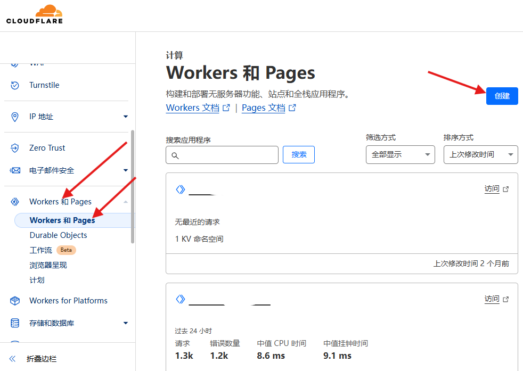The image size is (523, 371).
Task: Open Durable Objects in the sidebar
Action: [x=59, y=235]
